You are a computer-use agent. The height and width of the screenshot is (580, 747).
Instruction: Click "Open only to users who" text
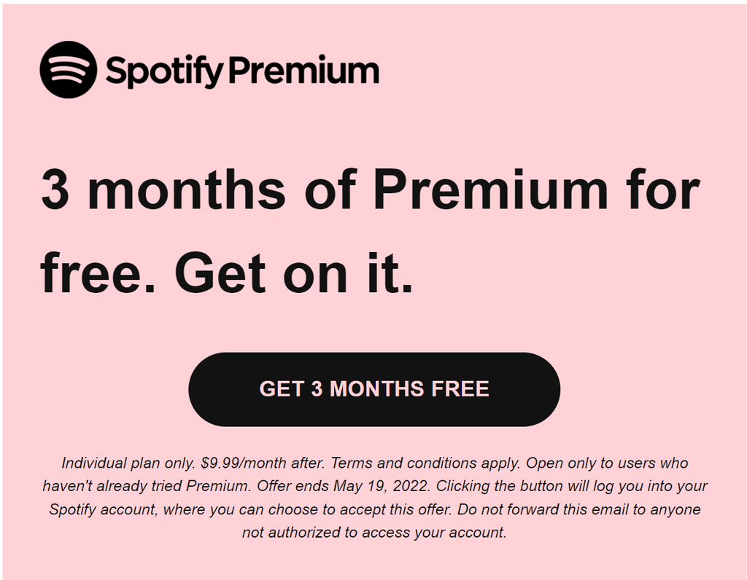[x=607, y=463]
